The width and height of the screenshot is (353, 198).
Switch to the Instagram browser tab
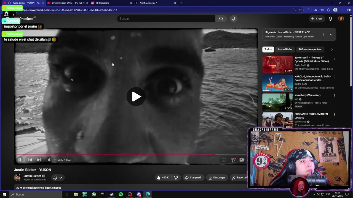(x=112, y=3)
